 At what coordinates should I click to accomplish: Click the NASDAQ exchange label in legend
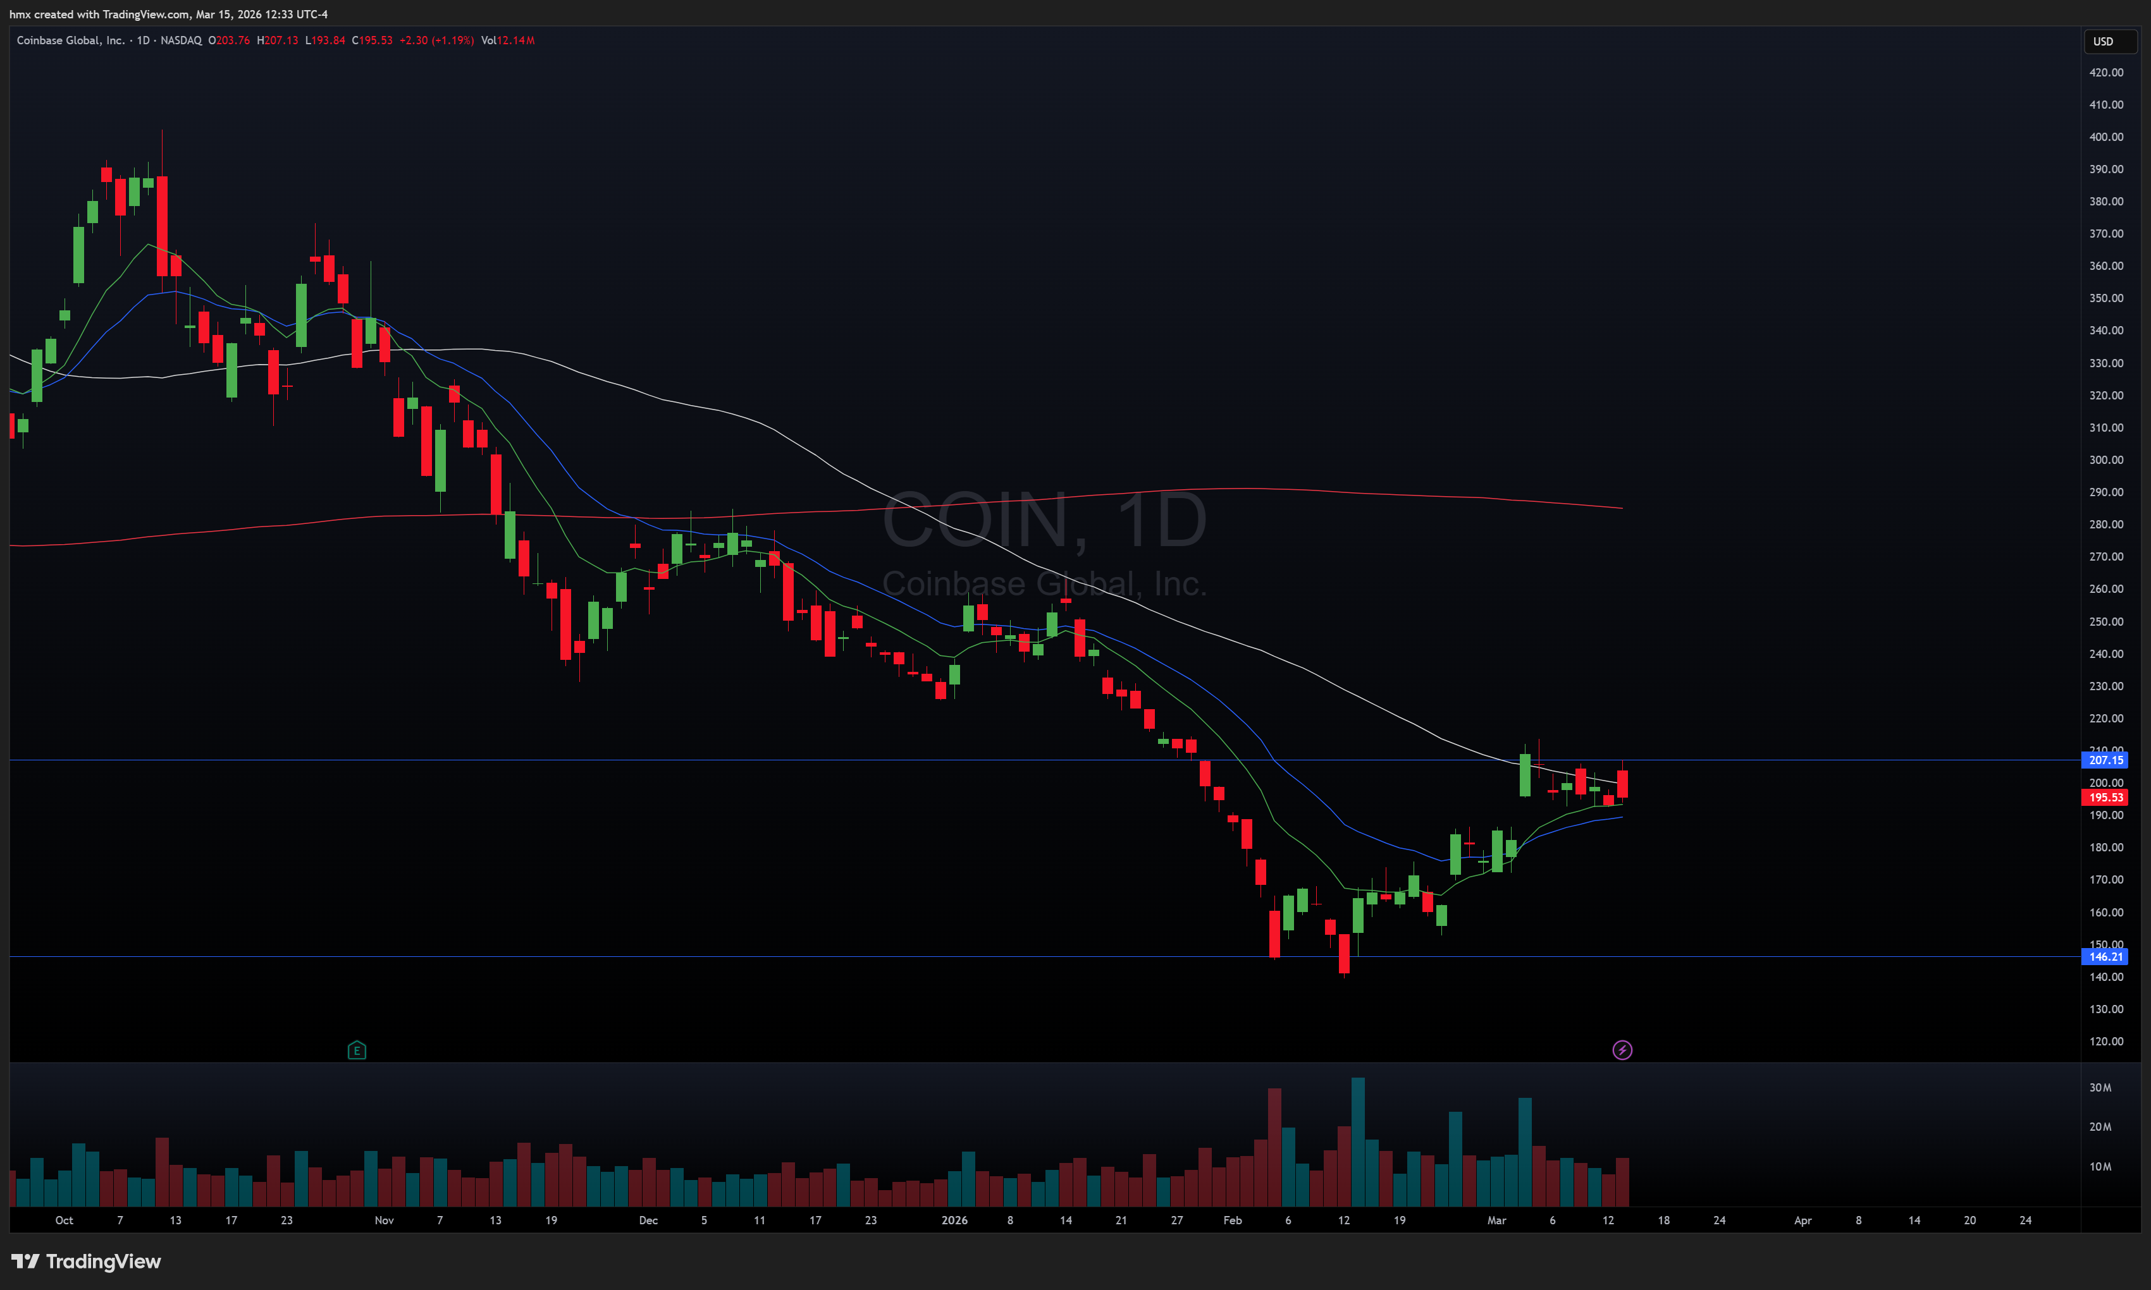181,40
